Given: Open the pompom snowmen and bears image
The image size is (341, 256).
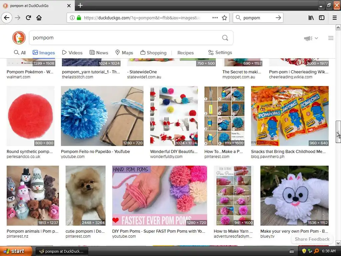Looking at the screenshot, I should (33, 195).
